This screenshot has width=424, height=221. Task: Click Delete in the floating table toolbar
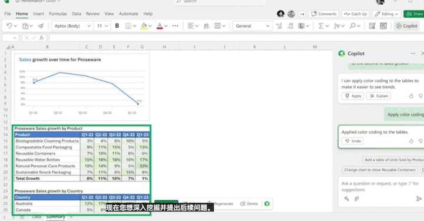(x=249, y=204)
